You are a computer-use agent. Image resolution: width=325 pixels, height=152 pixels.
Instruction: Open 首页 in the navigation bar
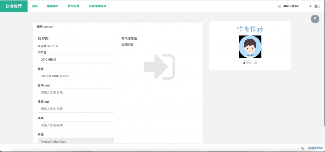[x=35, y=6]
